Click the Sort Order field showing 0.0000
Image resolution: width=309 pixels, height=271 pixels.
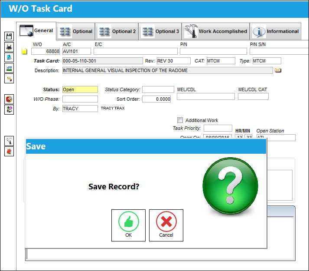(x=157, y=99)
